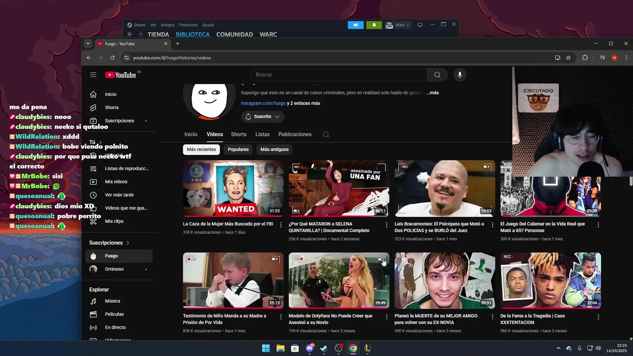Open Chrome tab search dropdown arrow

tap(88, 44)
